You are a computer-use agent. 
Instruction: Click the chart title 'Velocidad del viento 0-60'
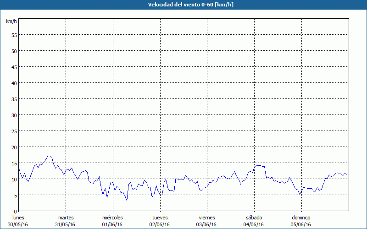click(183, 5)
